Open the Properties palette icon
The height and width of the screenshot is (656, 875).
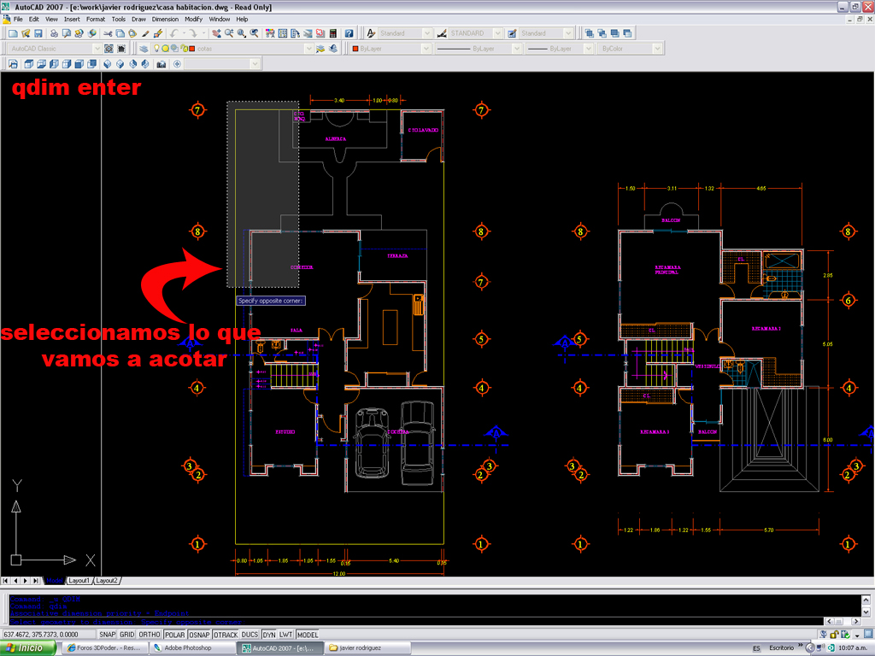click(x=270, y=33)
